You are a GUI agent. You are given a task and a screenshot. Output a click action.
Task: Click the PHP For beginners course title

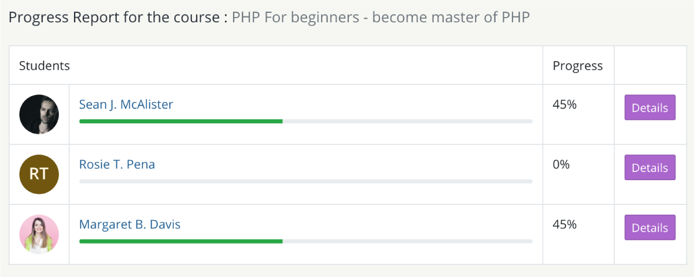coord(380,18)
